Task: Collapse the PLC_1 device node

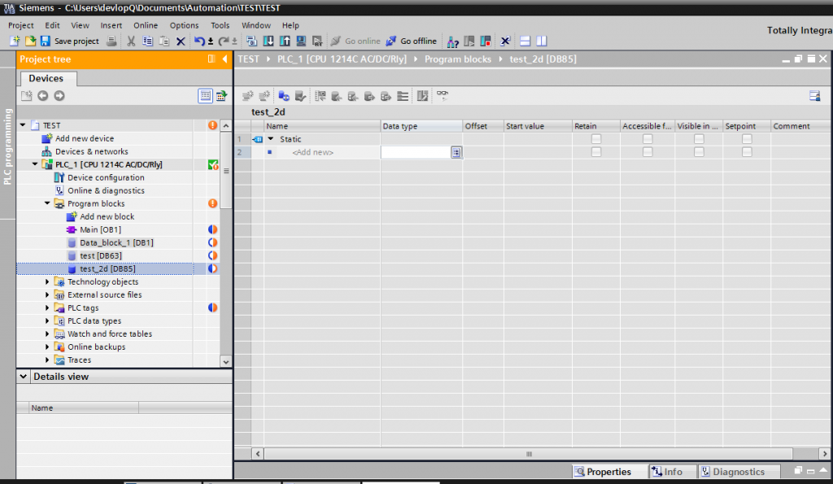Action: 35,164
